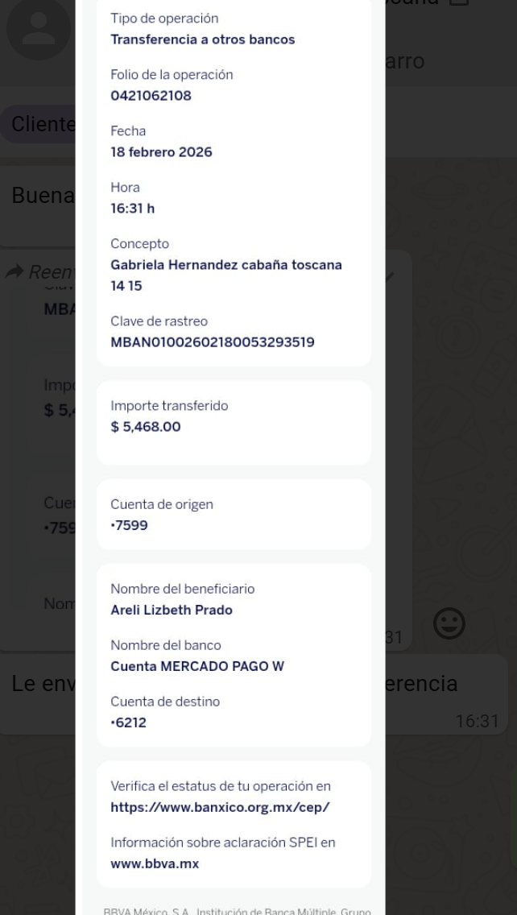Tap the forwarded arrow icon on message
The height and width of the screenshot is (915, 517).
click(14, 272)
